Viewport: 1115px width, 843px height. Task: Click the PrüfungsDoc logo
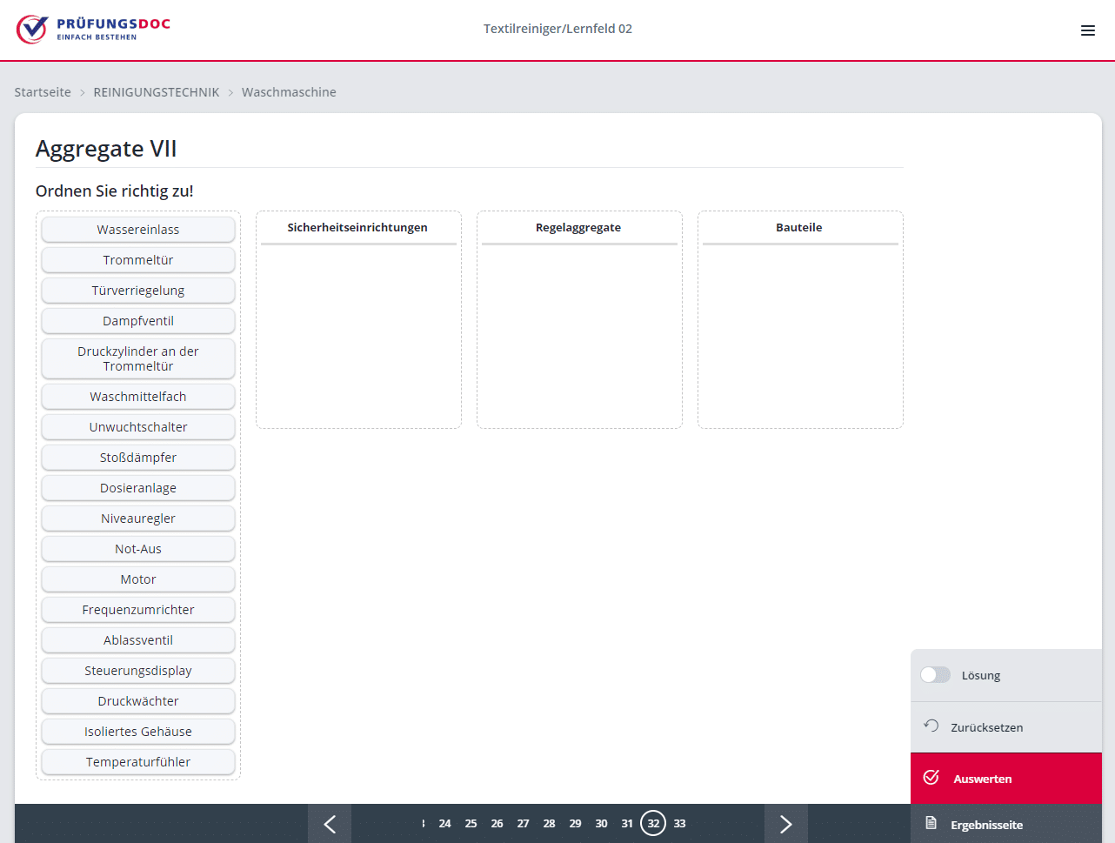(x=93, y=29)
